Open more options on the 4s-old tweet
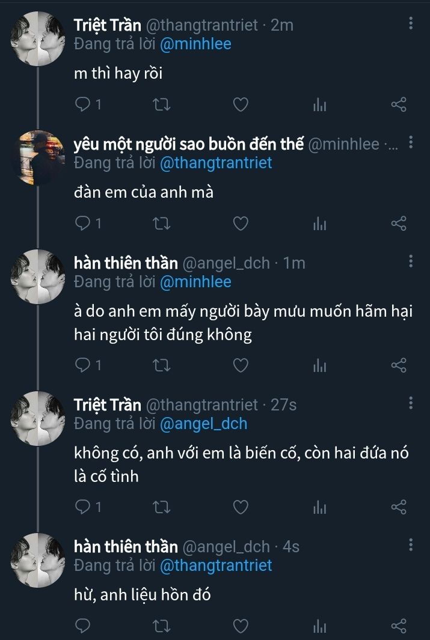The width and height of the screenshot is (430, 640). coord(411,546)
